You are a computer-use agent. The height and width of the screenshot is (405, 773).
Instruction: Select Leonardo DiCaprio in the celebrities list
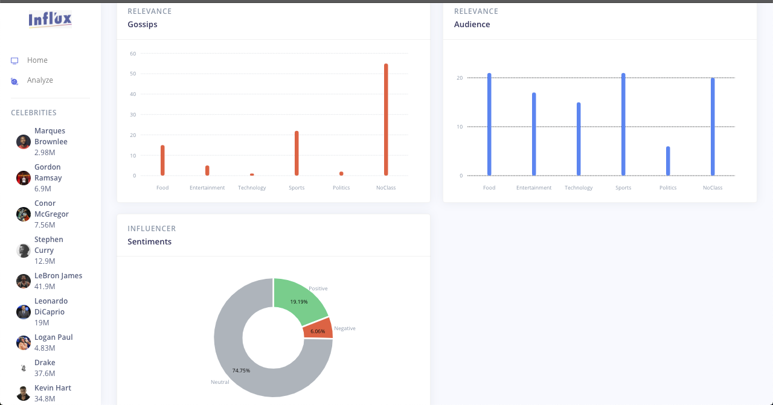coord(51,307)
